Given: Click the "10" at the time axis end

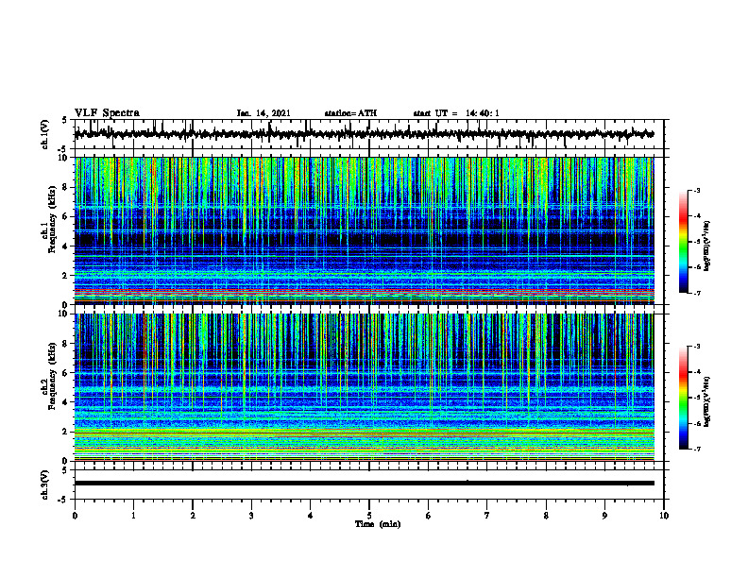Looking at the screenshot, I should [664, 516].
